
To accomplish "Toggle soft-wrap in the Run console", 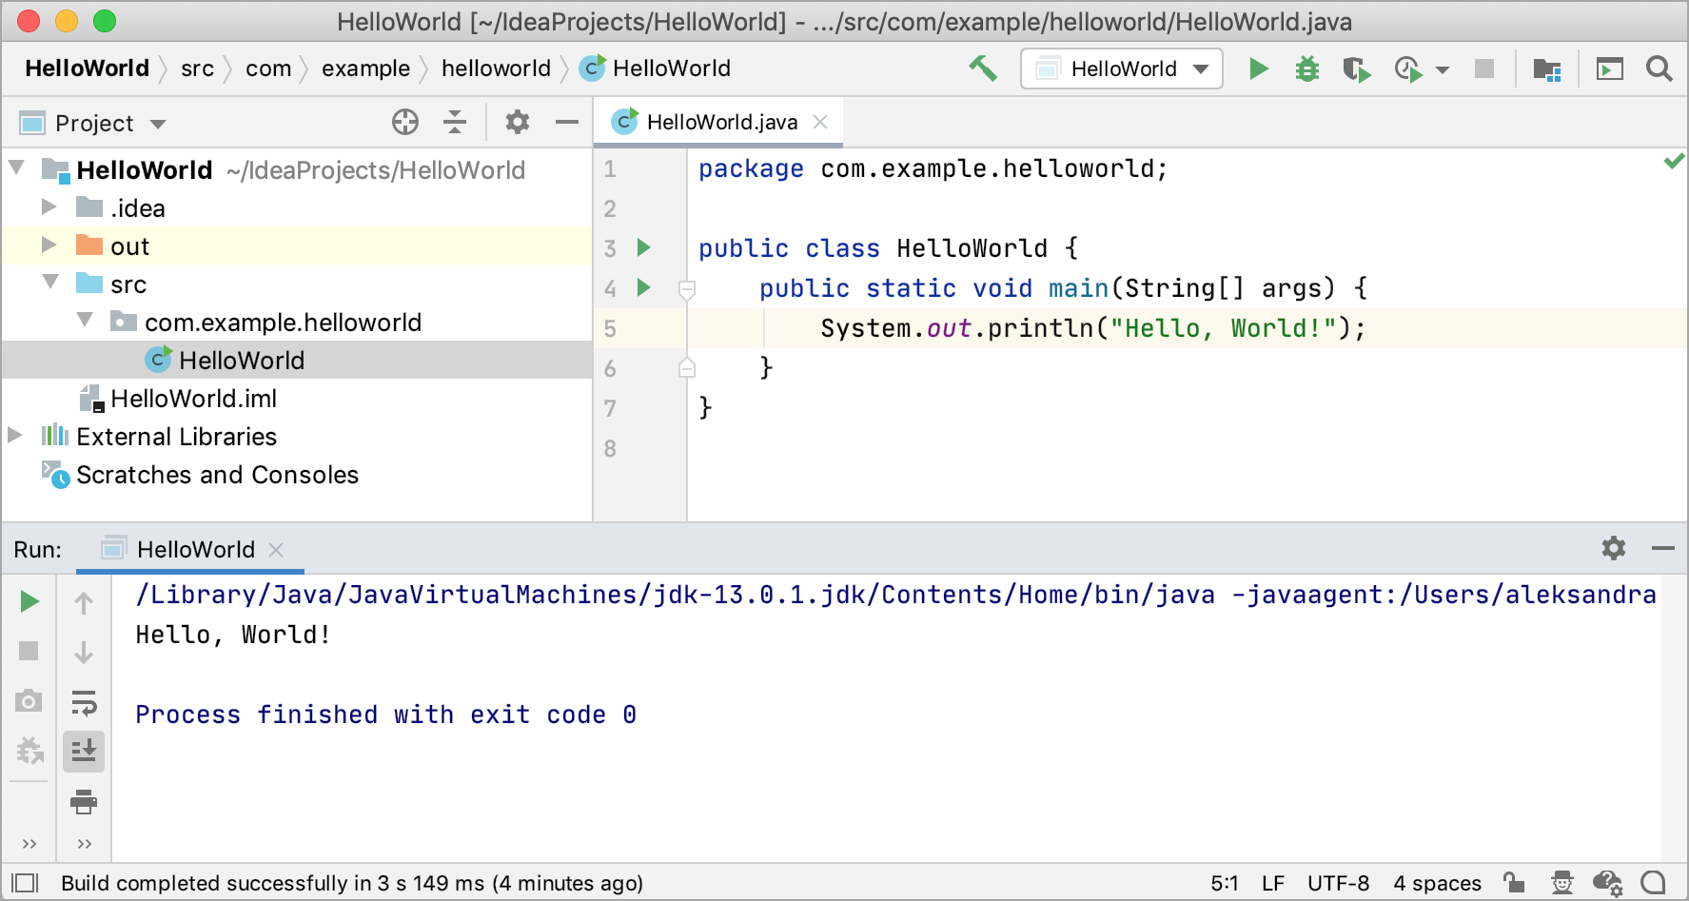I will (x=84, y=703).
